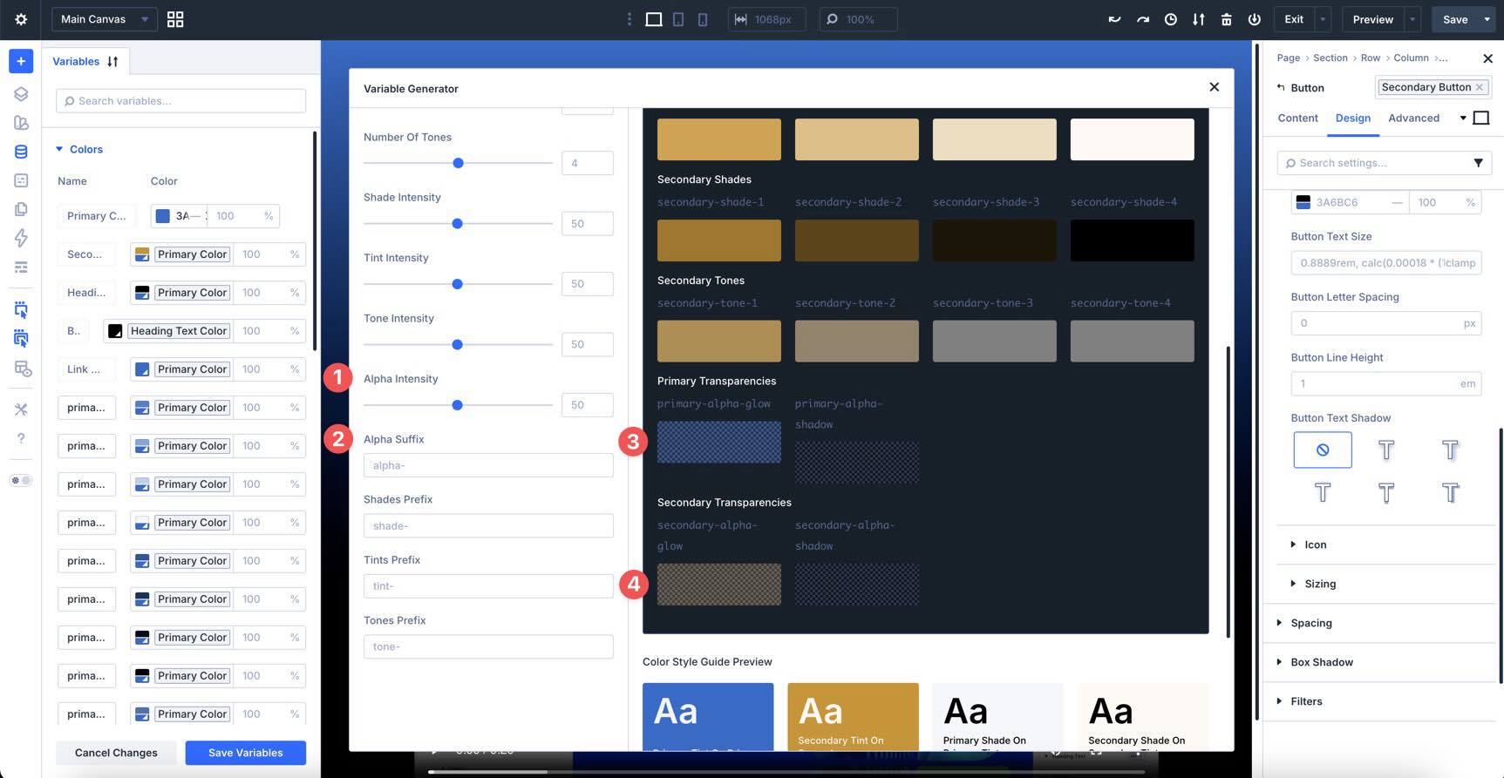Click the filter icon in search settings
The width and height of the screenshot is (1504, 778).
[x=1478, y=163]
